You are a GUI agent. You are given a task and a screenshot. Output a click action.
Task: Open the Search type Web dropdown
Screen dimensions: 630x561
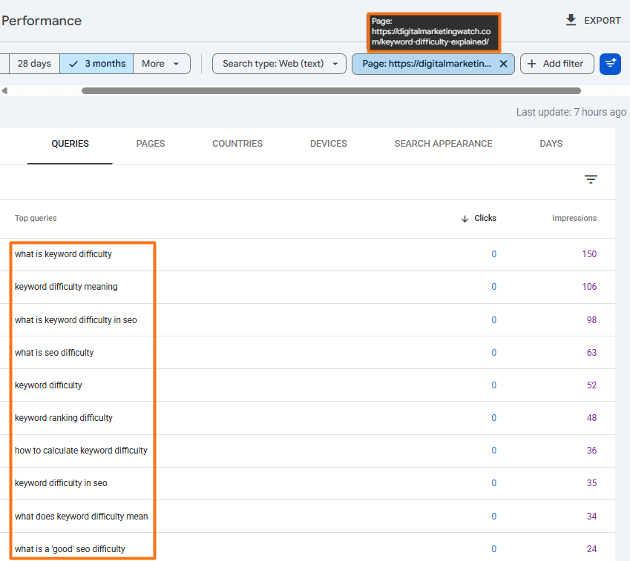[279, 64]
